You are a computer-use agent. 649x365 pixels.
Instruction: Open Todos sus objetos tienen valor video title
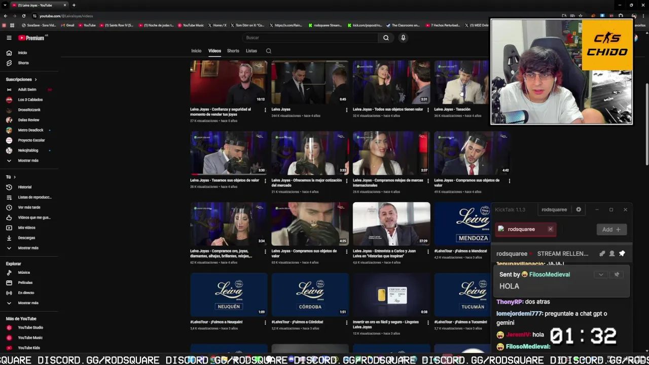[388, 109]
